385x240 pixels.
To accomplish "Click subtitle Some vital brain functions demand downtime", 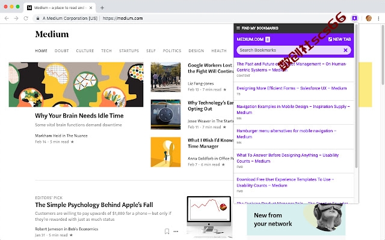I will [x=78, y=125].
